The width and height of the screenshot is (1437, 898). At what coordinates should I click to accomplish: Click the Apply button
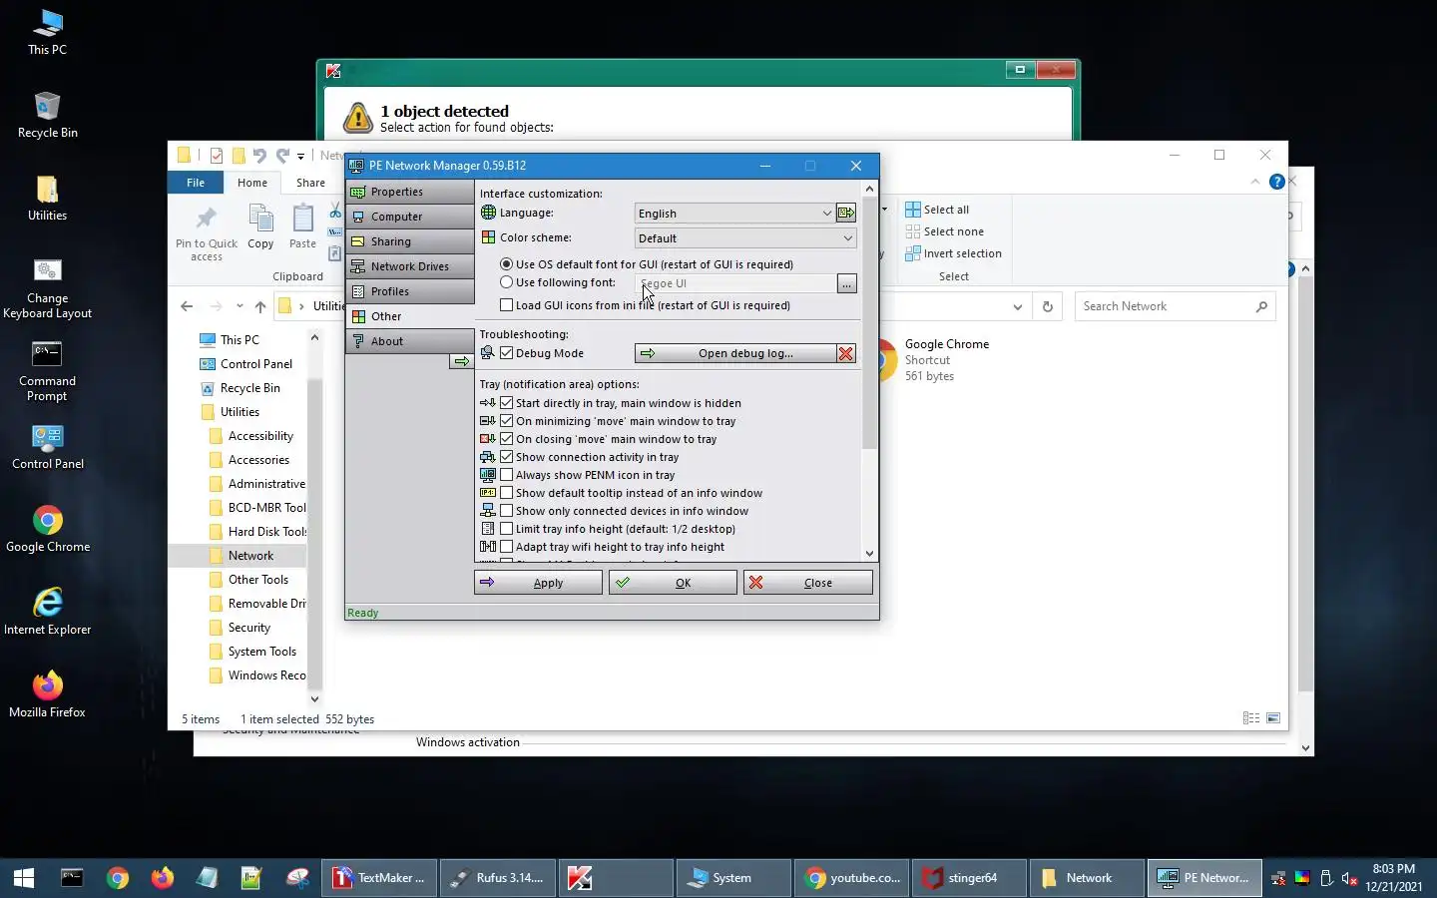(x=538, y=583)
